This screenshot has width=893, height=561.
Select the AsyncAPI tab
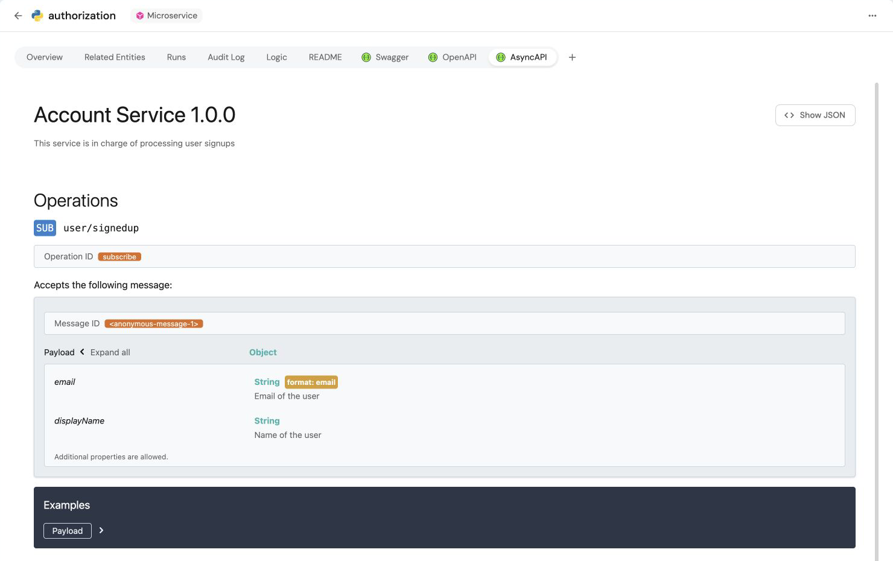522,57
